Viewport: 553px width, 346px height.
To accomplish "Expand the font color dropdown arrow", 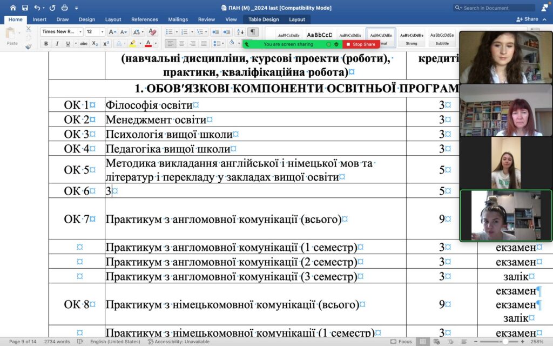I will (x=155, y=44).
